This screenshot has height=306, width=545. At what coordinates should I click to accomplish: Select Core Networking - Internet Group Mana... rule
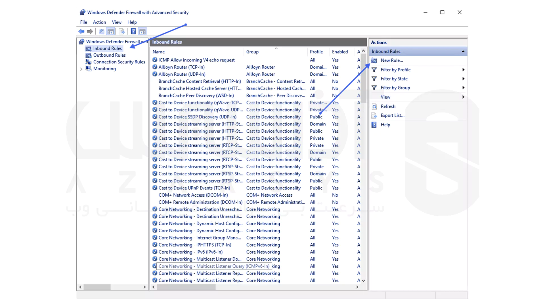click(x=200, y=237)
